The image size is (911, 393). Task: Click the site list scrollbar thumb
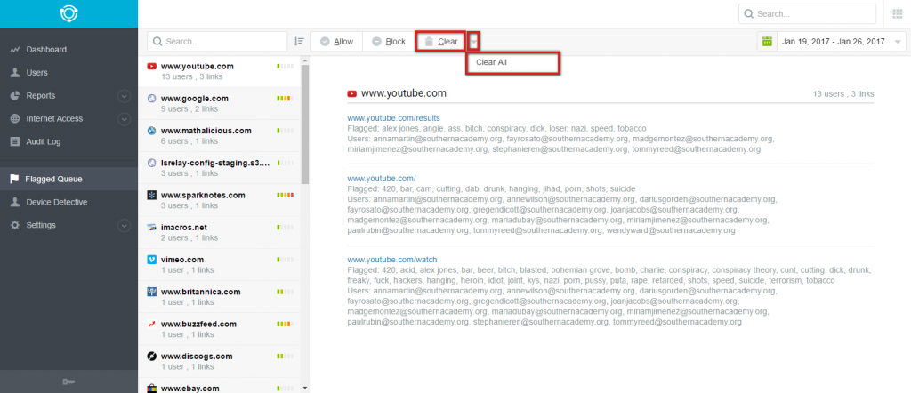[x=305, y=124]
